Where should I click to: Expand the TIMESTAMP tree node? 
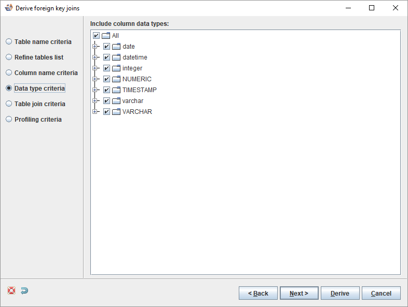(x=95, y=90)
